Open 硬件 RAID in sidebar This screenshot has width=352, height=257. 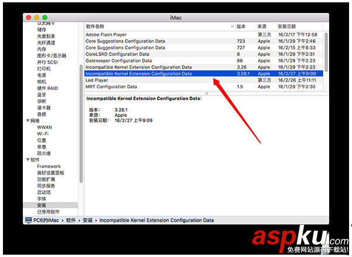tap(48, 88)
